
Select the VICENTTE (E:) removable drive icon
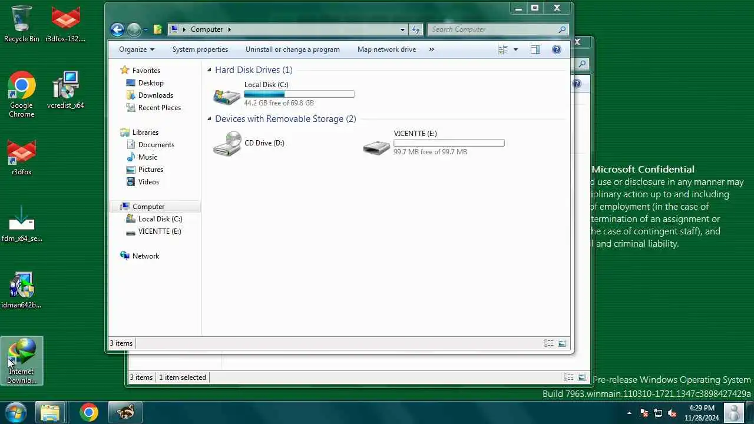tap(376, 146)
